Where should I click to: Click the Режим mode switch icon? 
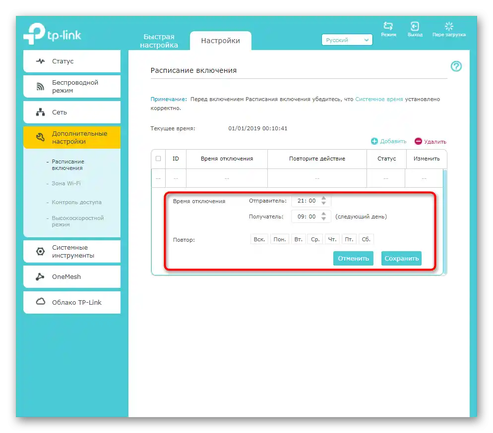(388, 26)
